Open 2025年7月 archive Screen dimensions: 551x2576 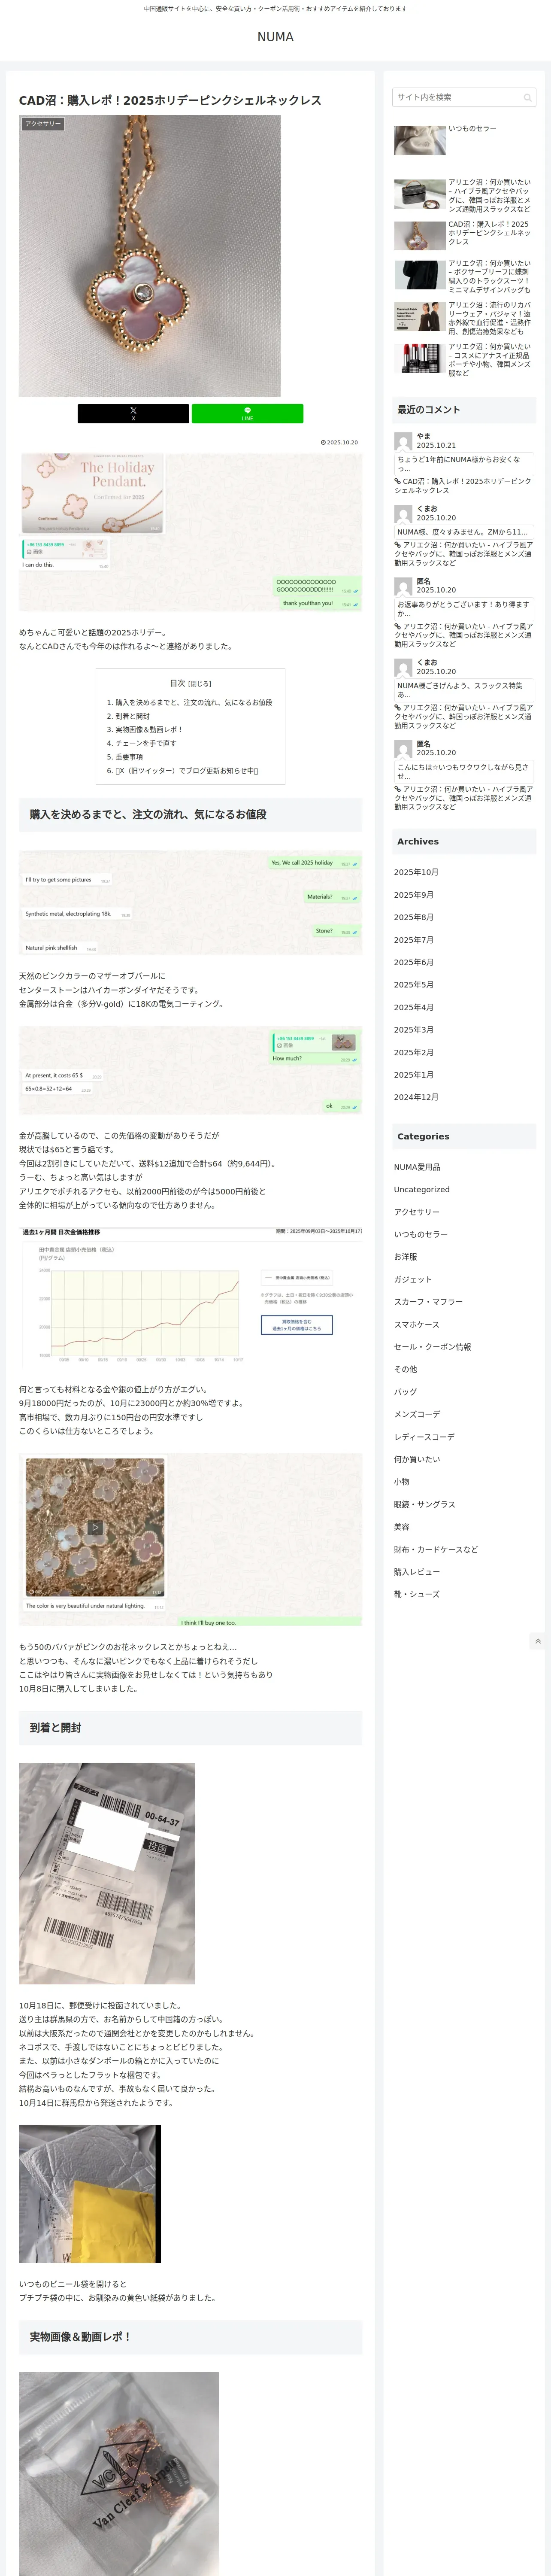(x=414, y=940)
